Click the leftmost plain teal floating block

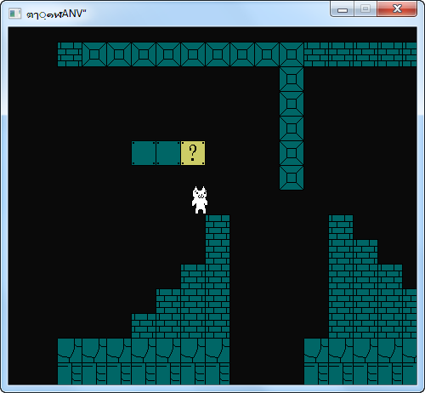tap(144, 153)
